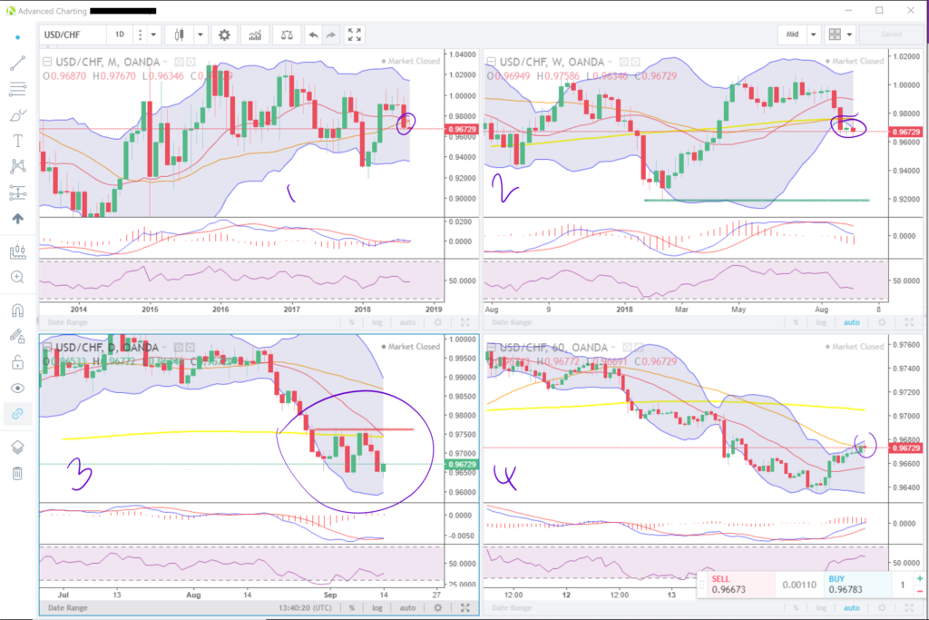Undo the last chart action
This screenshot has height=620, width=929.
[x=313, y=34]
